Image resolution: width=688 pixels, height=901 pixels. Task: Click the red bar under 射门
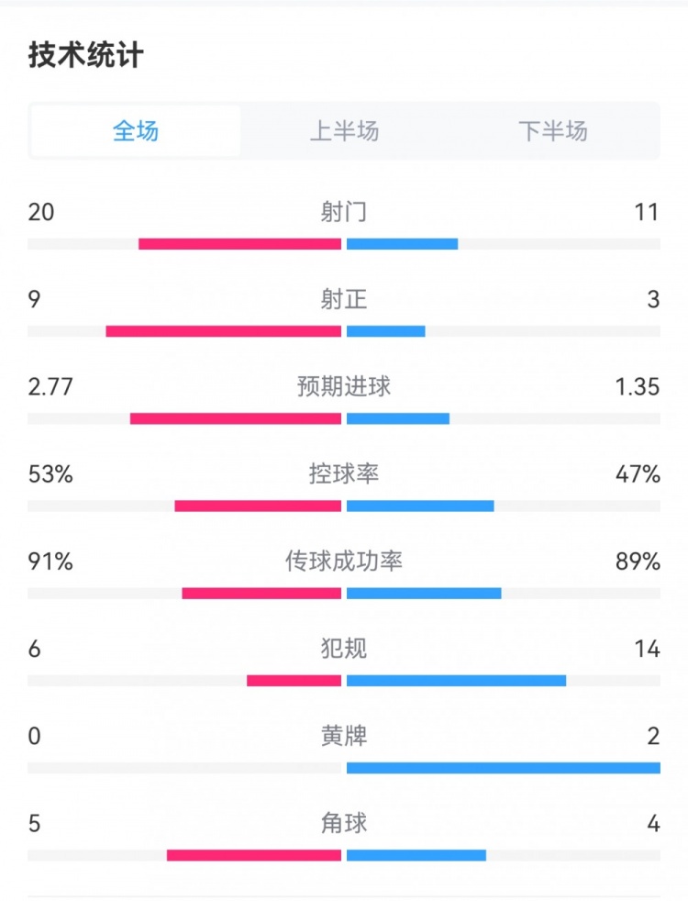click(x=239, y=244)
